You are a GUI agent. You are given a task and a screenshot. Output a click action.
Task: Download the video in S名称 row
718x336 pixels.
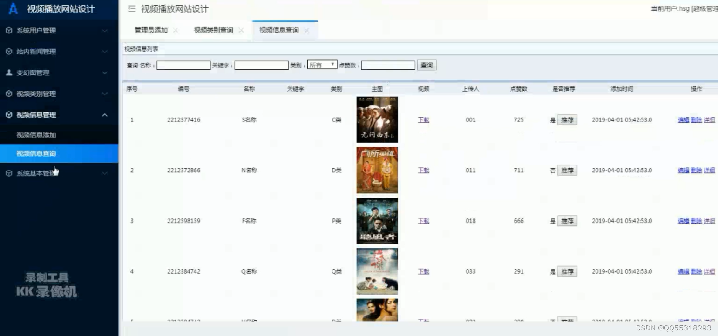click(x=423, y=120)
